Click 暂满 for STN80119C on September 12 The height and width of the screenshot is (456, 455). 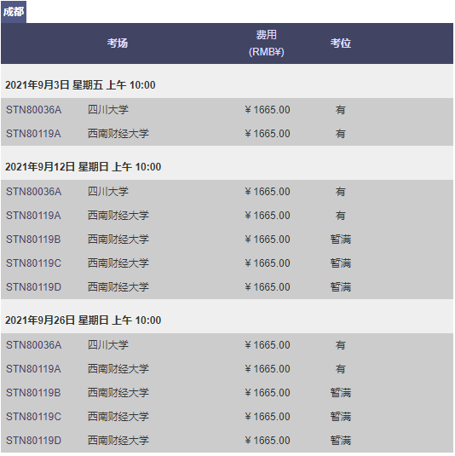pyautogui.click(x=341, y=263)
